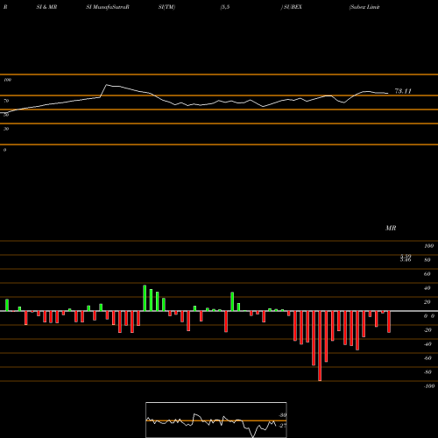Click the MR scale label -100
Image resolution: width=438 pixels, height=438 pixels.
pos(429,386)
